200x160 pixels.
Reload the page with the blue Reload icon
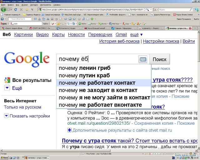[x=16, y=10]
